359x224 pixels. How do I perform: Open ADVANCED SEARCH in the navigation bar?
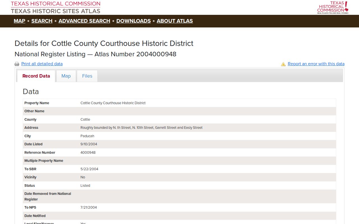pos(84,21)
